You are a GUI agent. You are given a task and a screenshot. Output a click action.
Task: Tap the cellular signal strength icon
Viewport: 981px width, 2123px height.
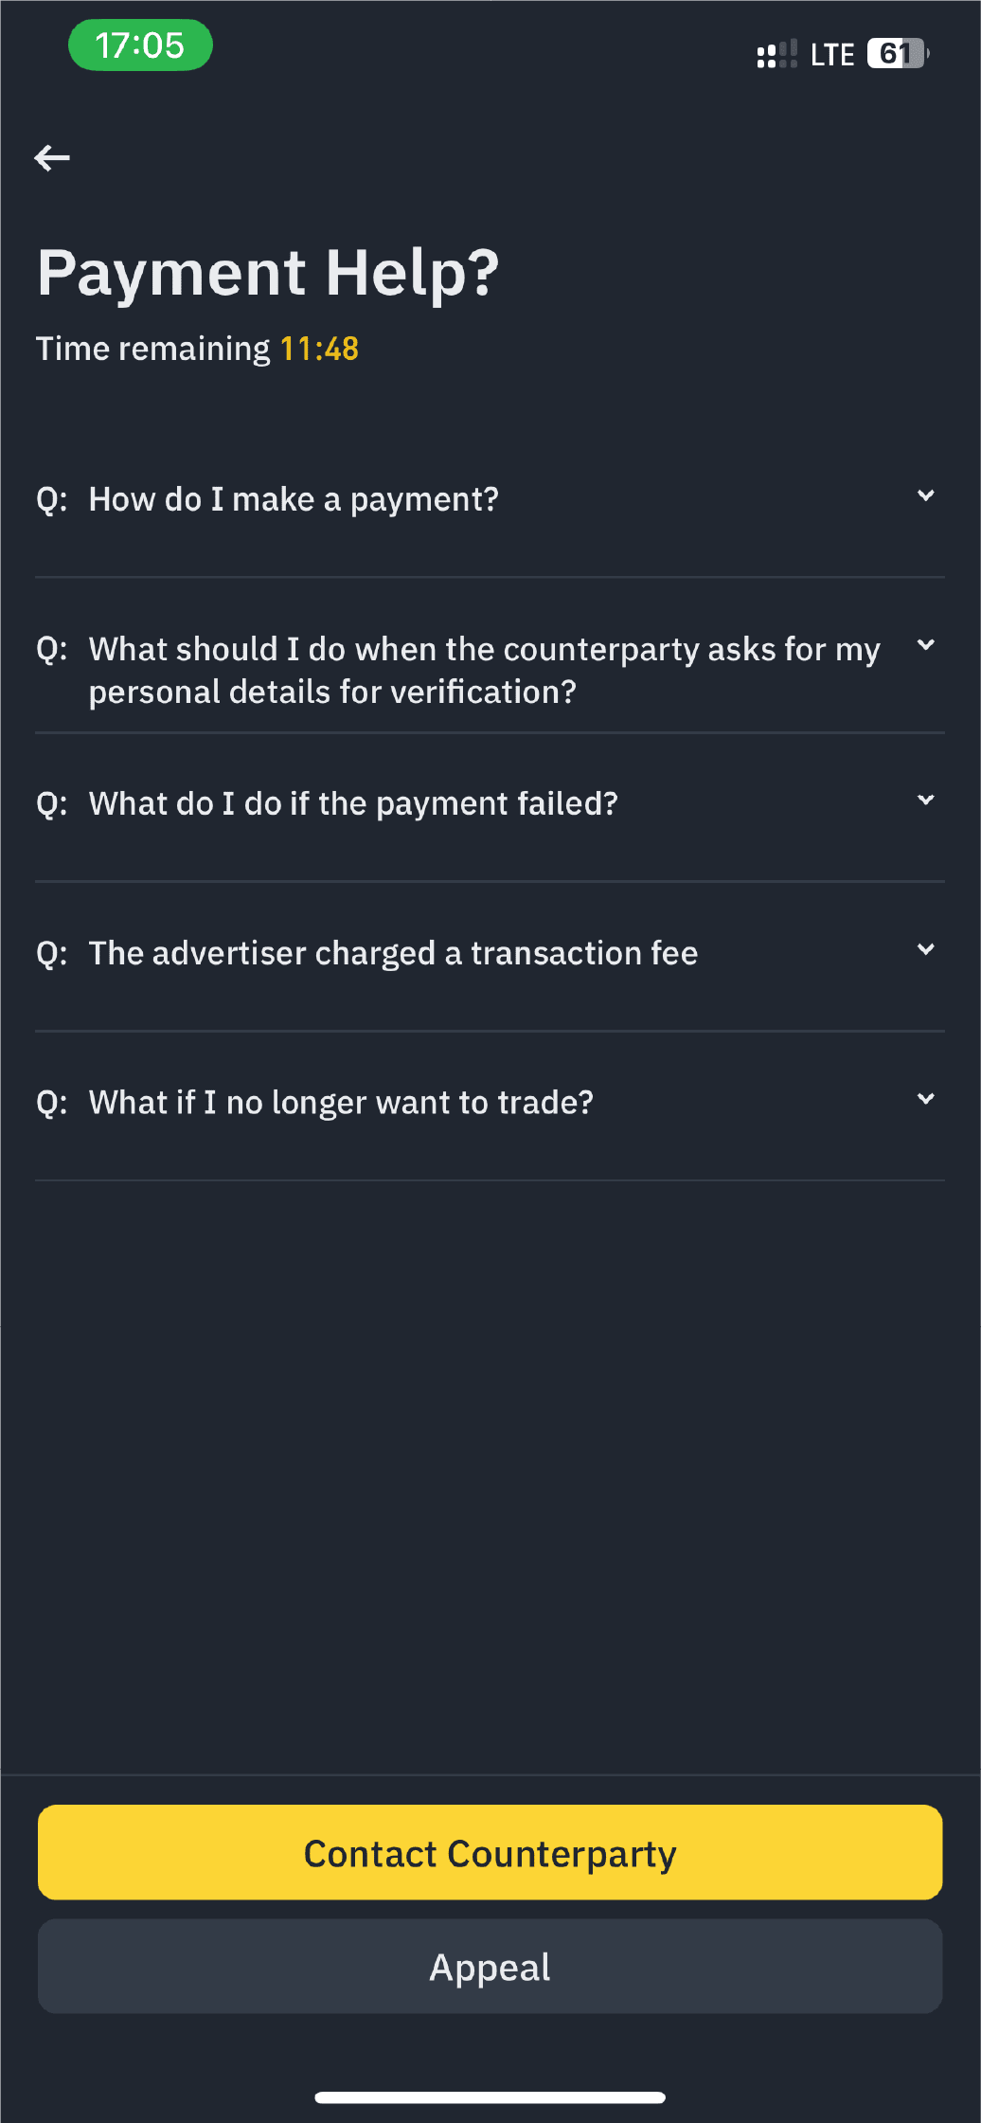(x=776, y=54)
